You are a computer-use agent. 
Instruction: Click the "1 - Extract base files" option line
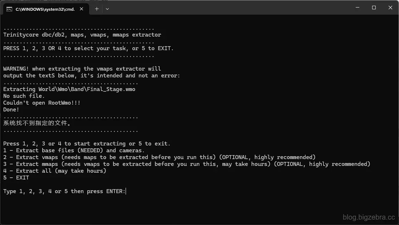pos(74,150)
